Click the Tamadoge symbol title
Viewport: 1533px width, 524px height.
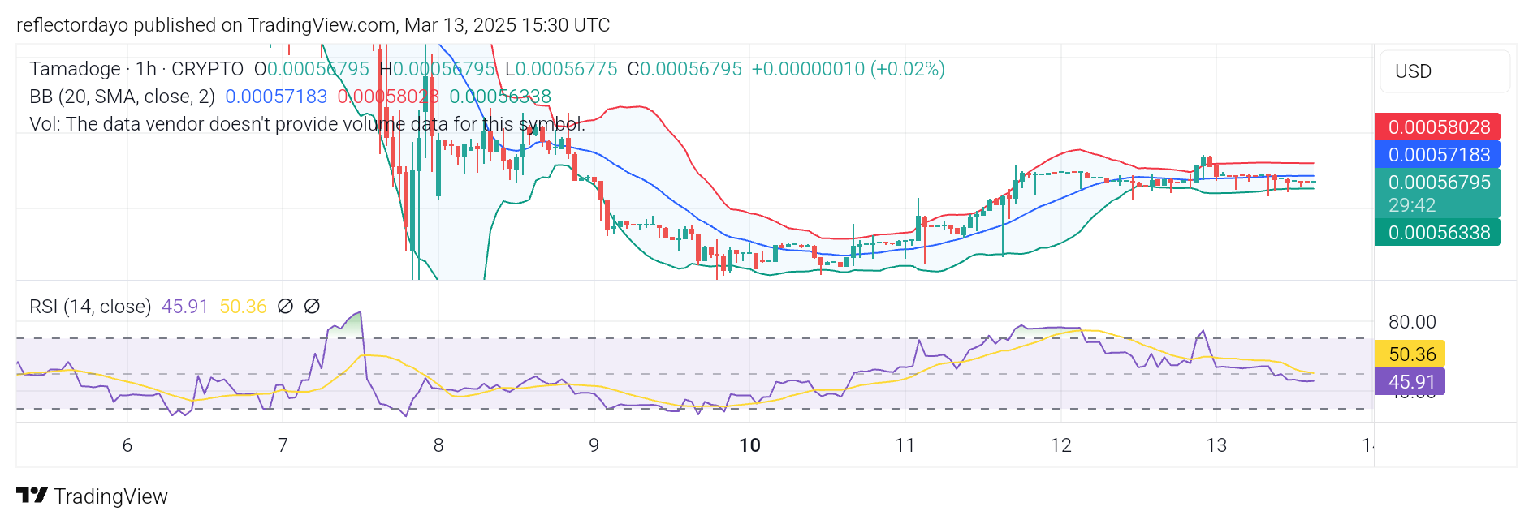75,69
